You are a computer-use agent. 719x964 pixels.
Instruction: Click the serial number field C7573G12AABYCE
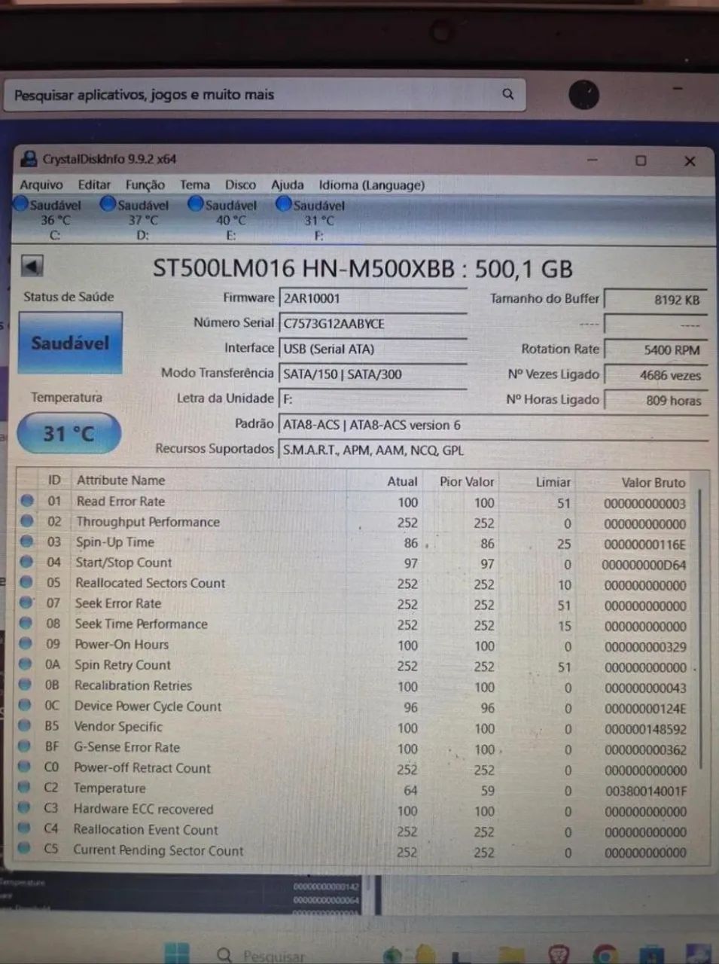(x=373, y=324)
